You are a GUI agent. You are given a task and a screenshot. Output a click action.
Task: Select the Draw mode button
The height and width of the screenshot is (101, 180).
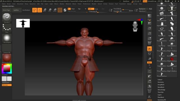click(x=40, y=10)
